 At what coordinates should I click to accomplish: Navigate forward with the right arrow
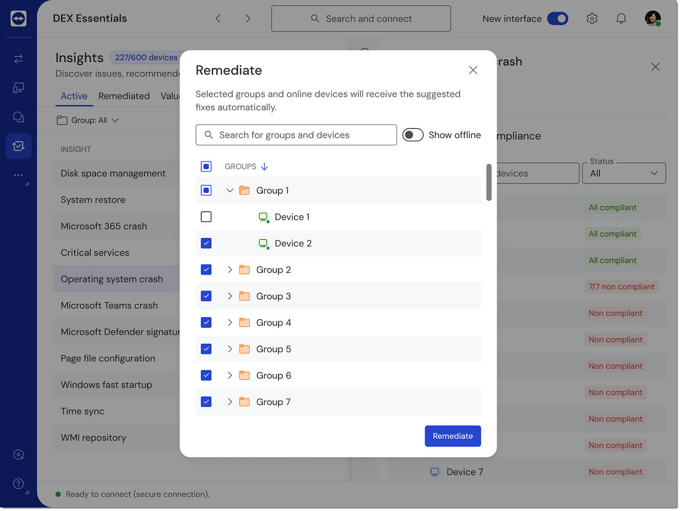tap(248, 19)
